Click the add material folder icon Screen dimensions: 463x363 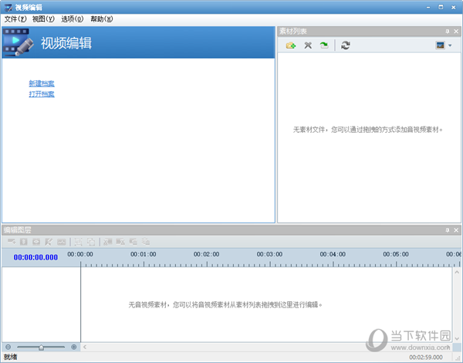291,46
